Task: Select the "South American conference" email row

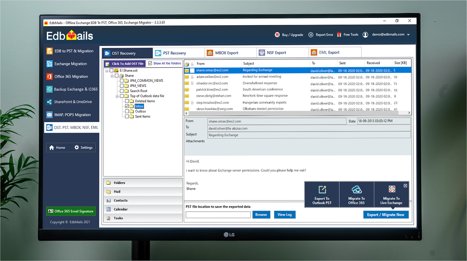Action: (298, 90)
